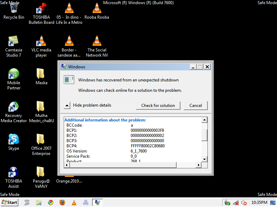The height and width of the screenshot is (207, 277).
Task: Click the Windows dialog title bar icon
Action: point(64,67)
